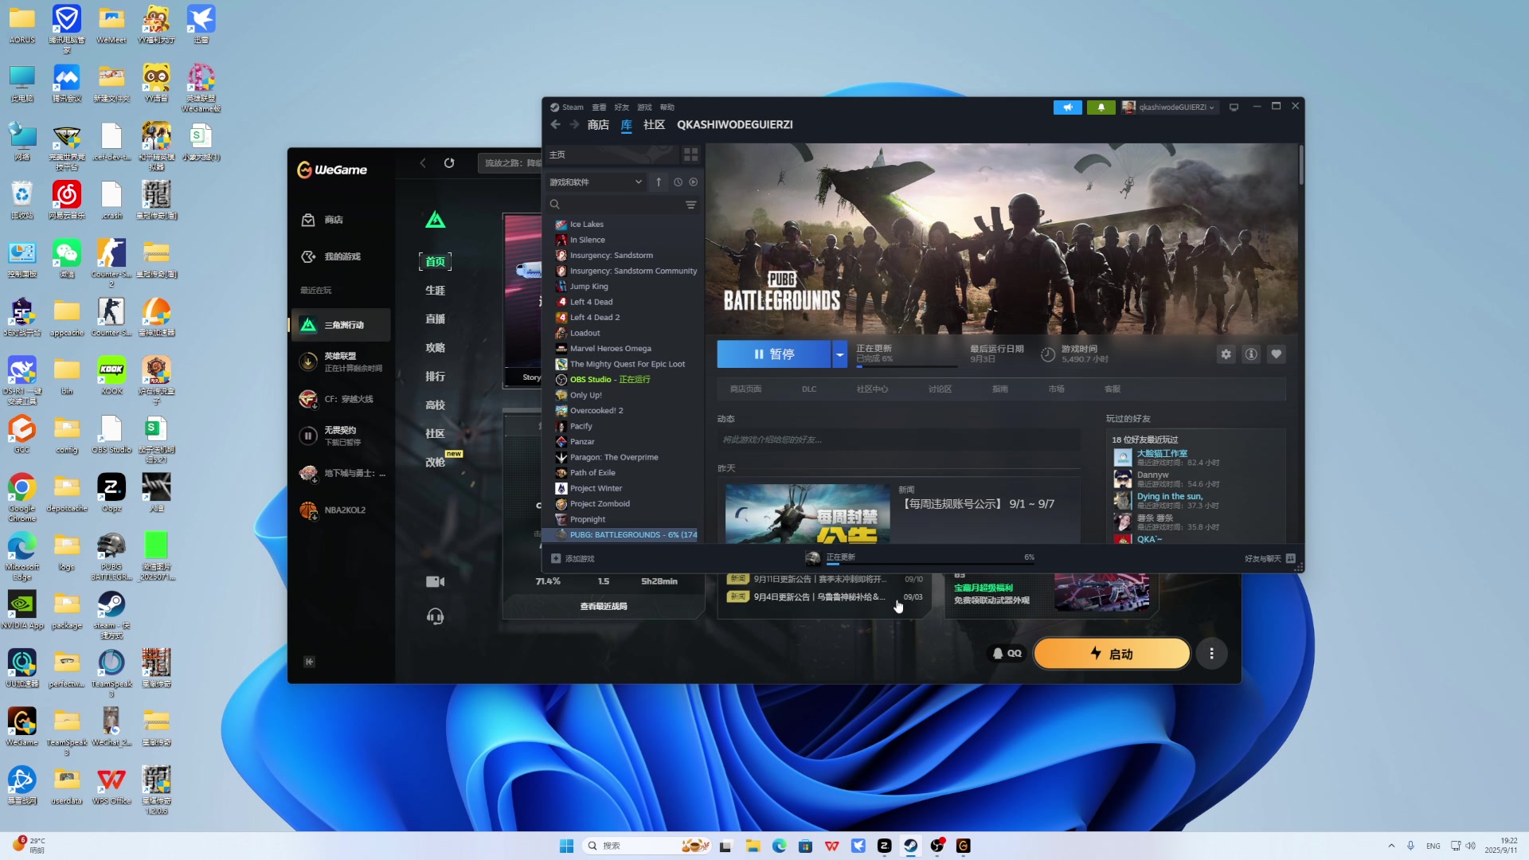The width and height of the screenshot is (1529, 860).
Task: Click the activity post input field
Action: pos(898,440)
